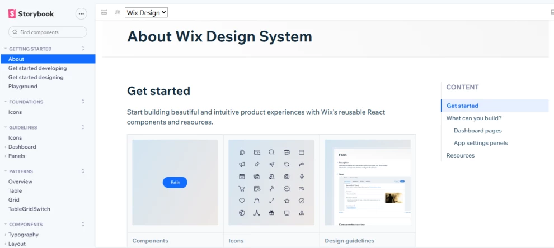This screenshot has width=554, height=248.
Task: Open the Storybook ellipsis shortcuts menu
Action: coord(81,14)
